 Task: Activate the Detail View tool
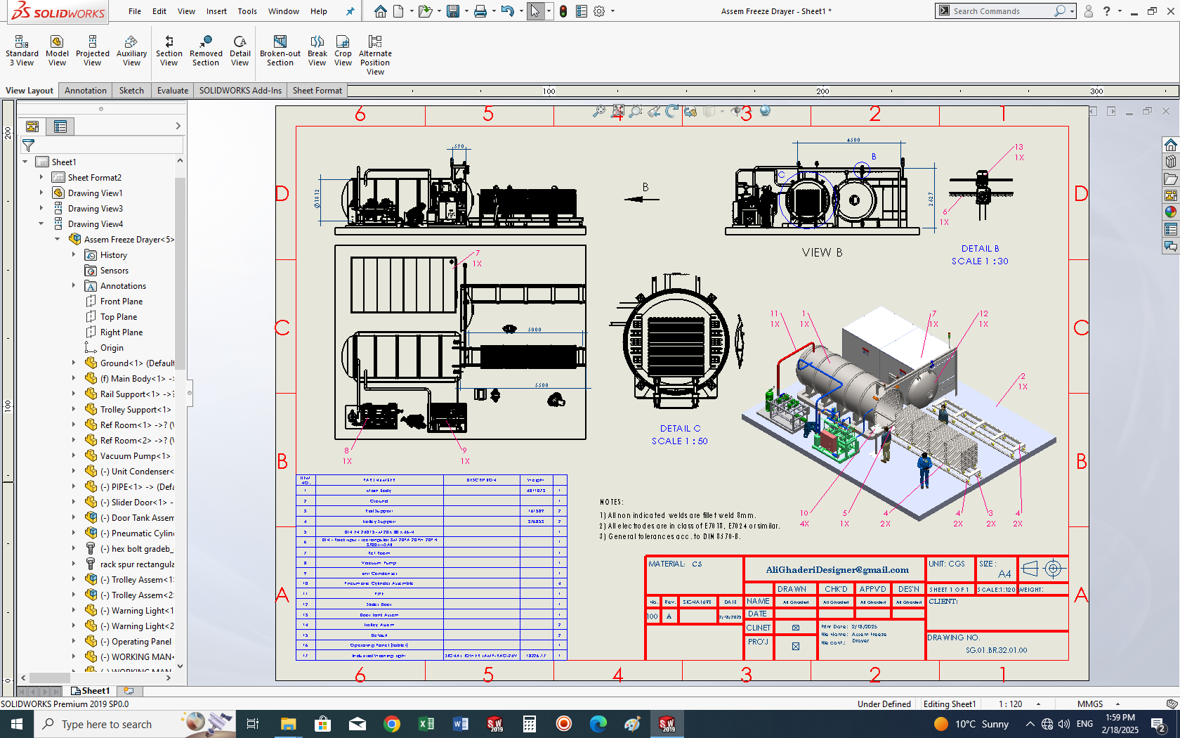pyautogui.click(x=240, y=51)
